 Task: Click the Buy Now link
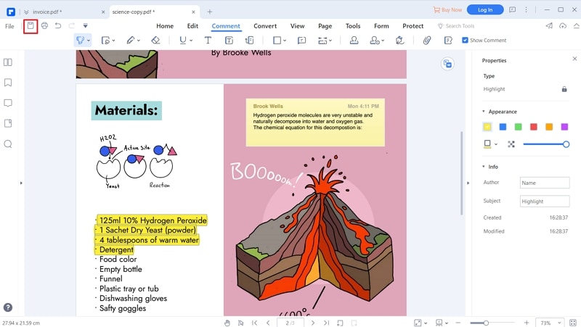tap(447, 10)
